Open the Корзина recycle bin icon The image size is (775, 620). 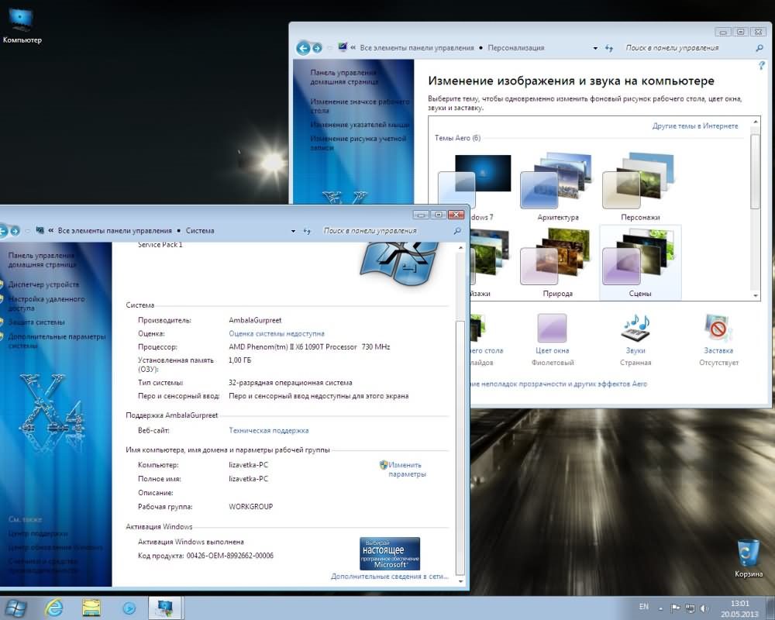(x=749, y=553)
